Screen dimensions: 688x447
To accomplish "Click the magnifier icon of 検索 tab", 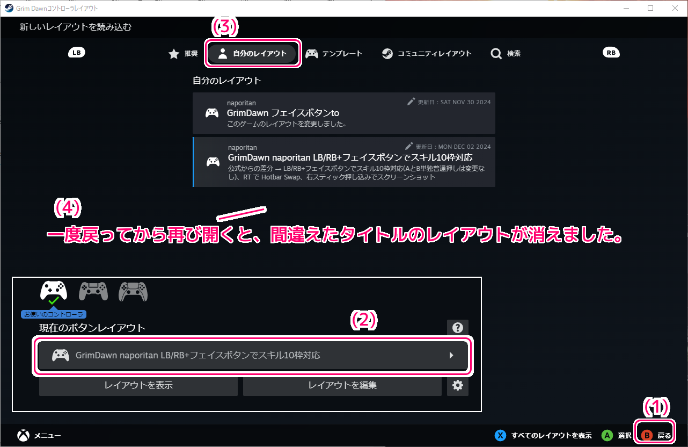I will tap(496, 54).
